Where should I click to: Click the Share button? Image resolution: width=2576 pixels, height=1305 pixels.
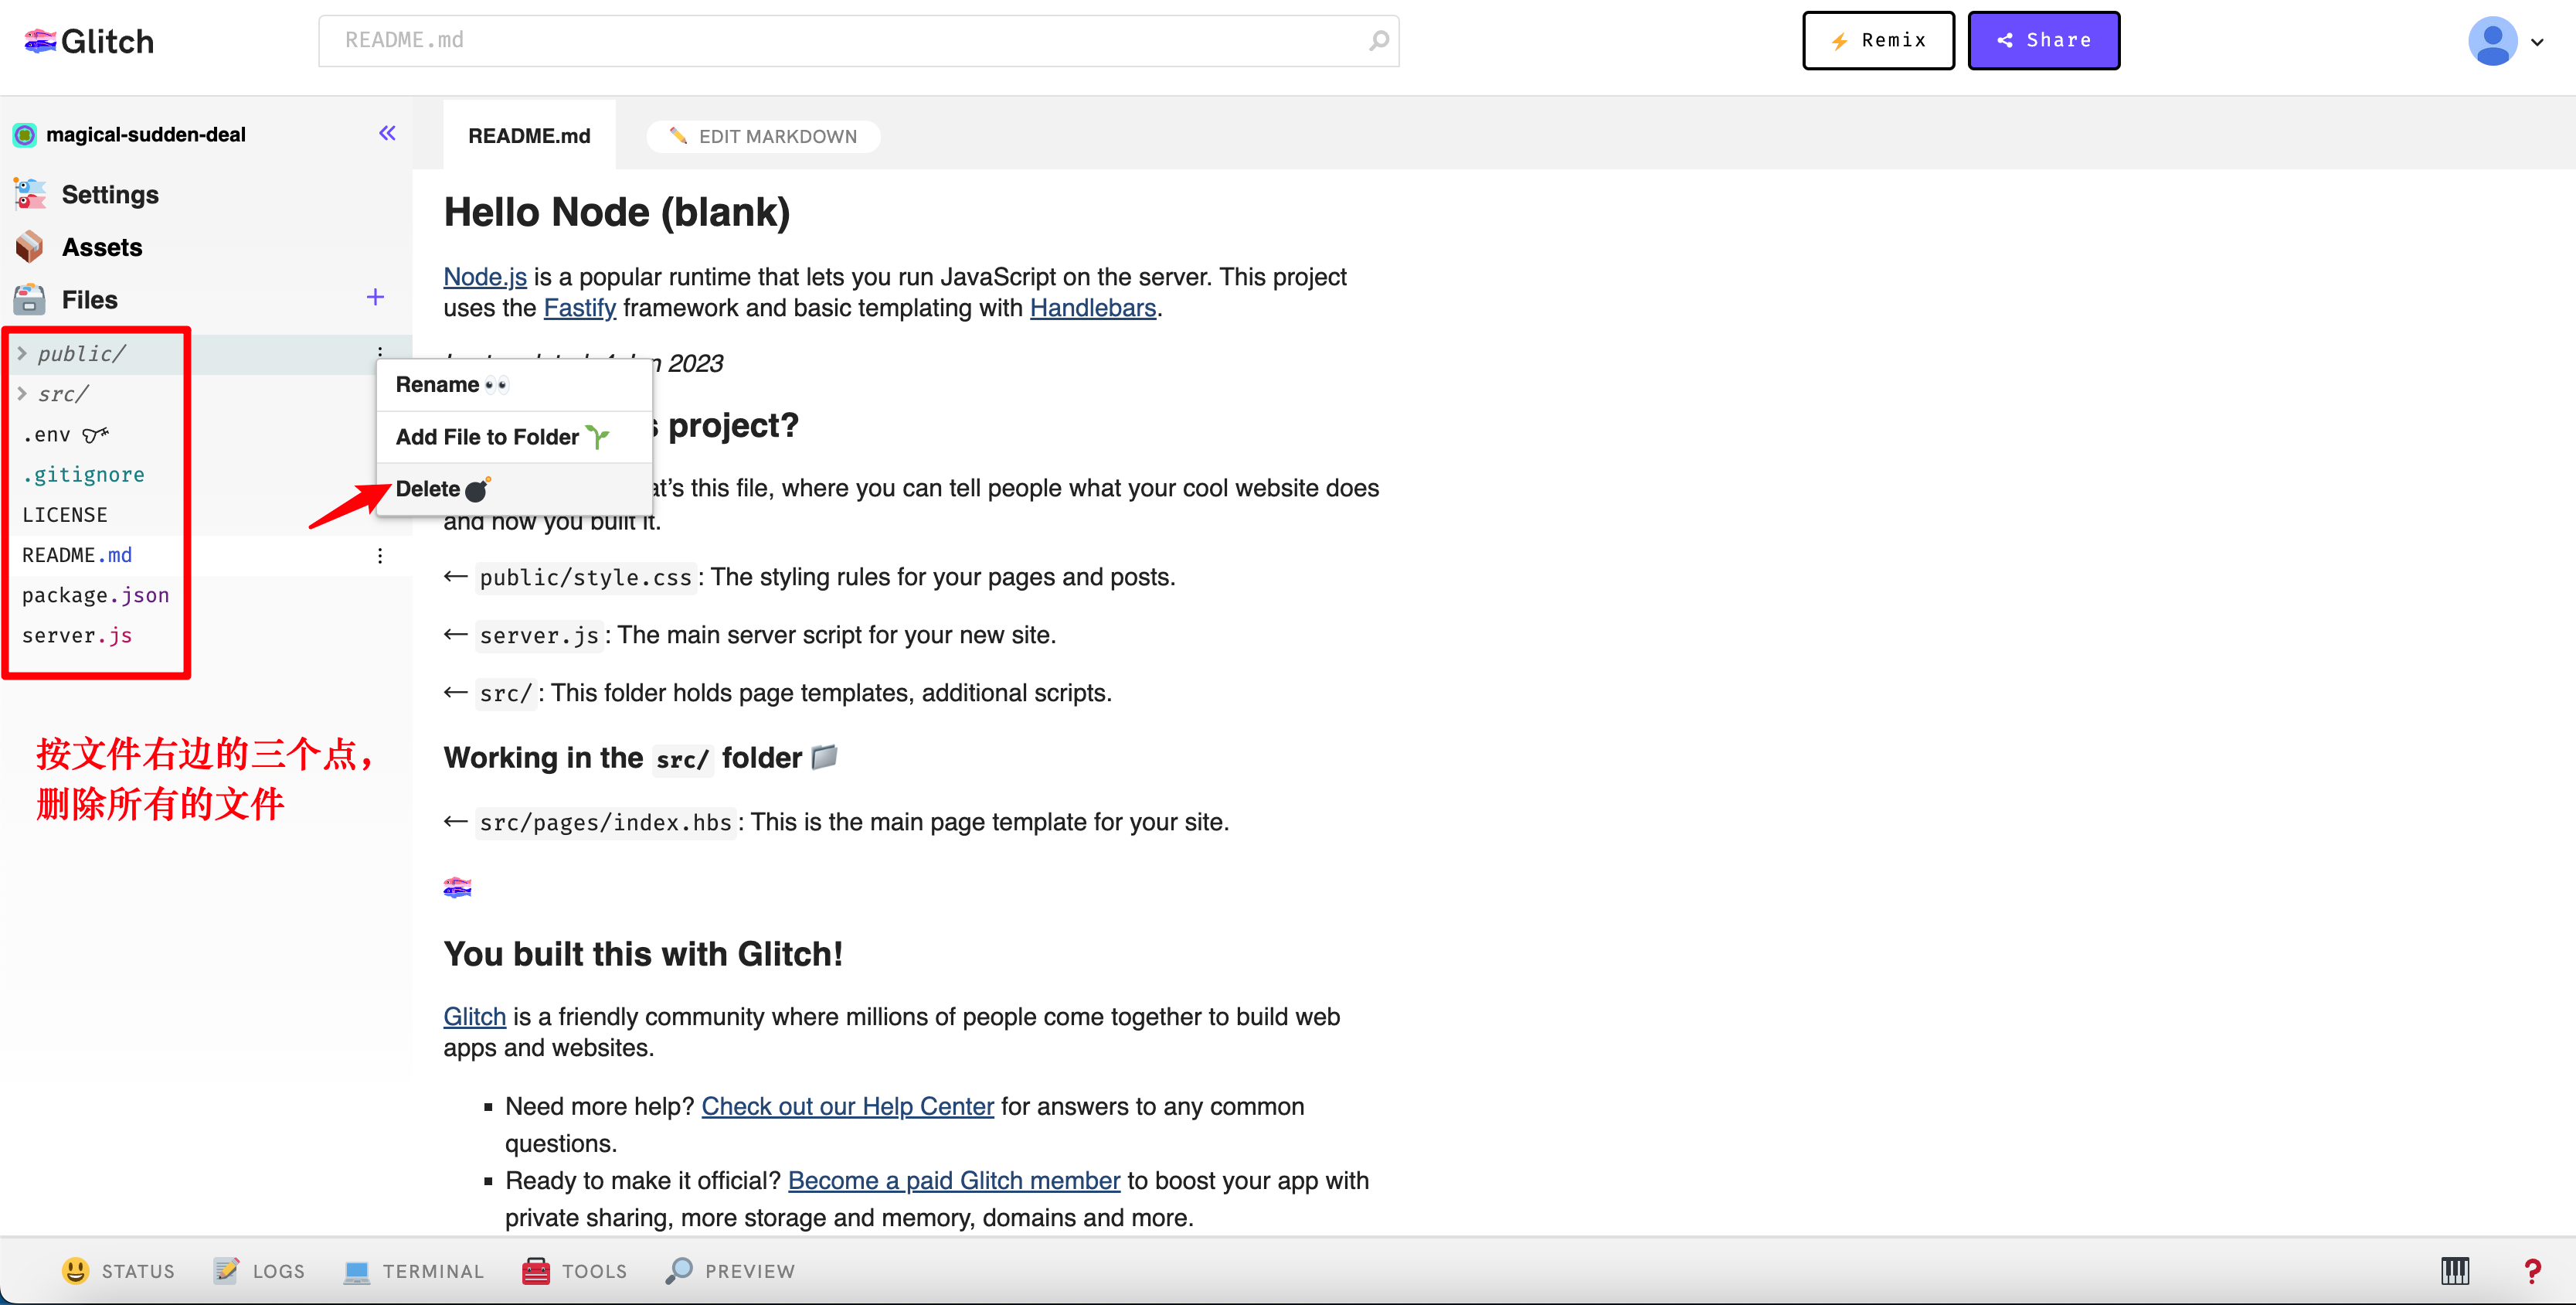click(2043, 41)
